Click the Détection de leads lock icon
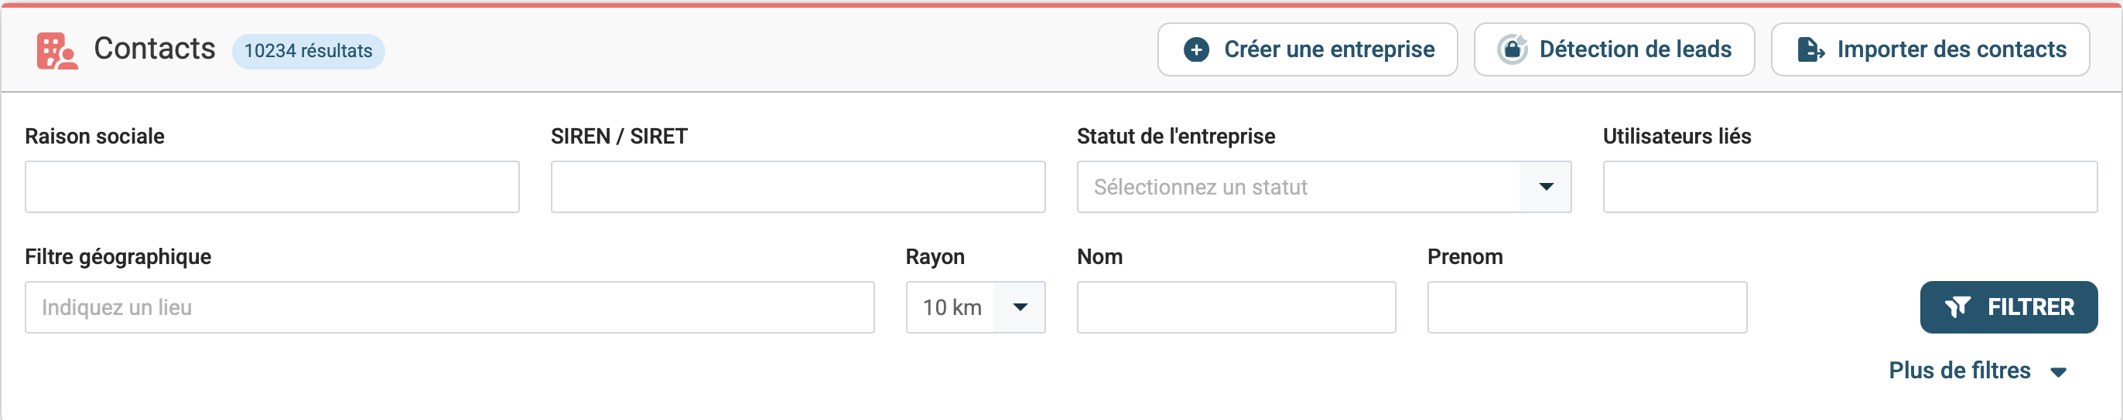The width and height of the screenshot is (2123, 420). pos(1512,50)
